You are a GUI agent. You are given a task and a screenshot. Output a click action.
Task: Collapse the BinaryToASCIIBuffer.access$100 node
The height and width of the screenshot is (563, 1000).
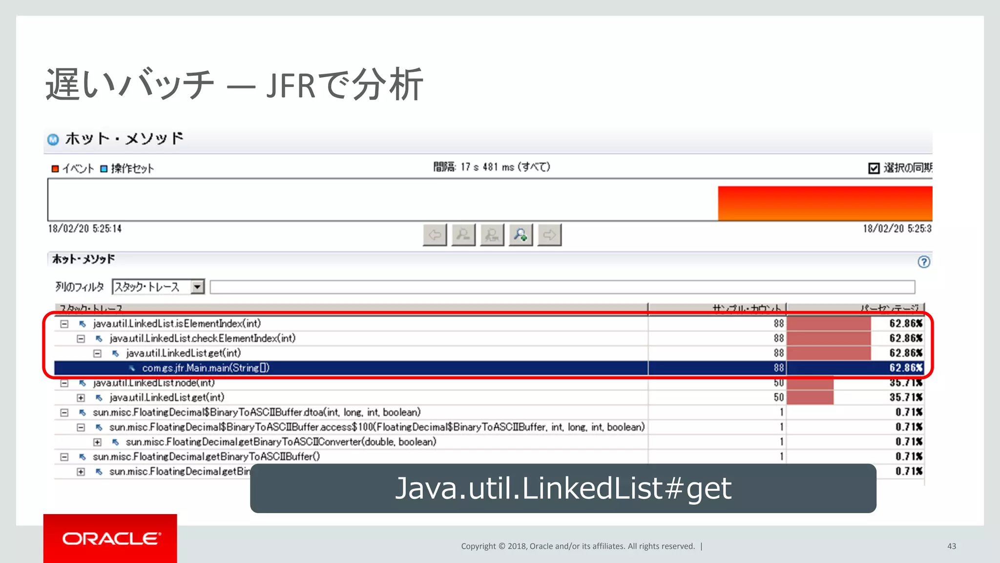pos(81,427)
